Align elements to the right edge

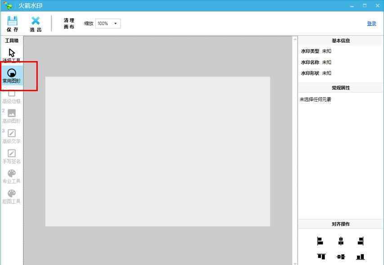[361, 241]
